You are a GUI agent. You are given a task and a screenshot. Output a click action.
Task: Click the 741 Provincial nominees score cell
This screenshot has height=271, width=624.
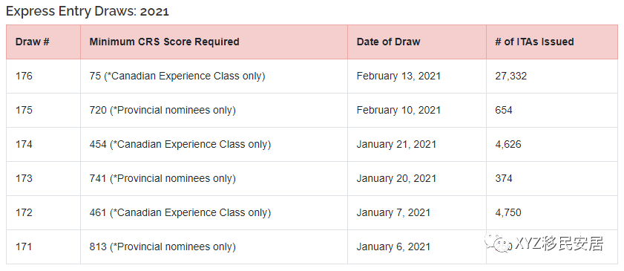(x=162, y=179)
